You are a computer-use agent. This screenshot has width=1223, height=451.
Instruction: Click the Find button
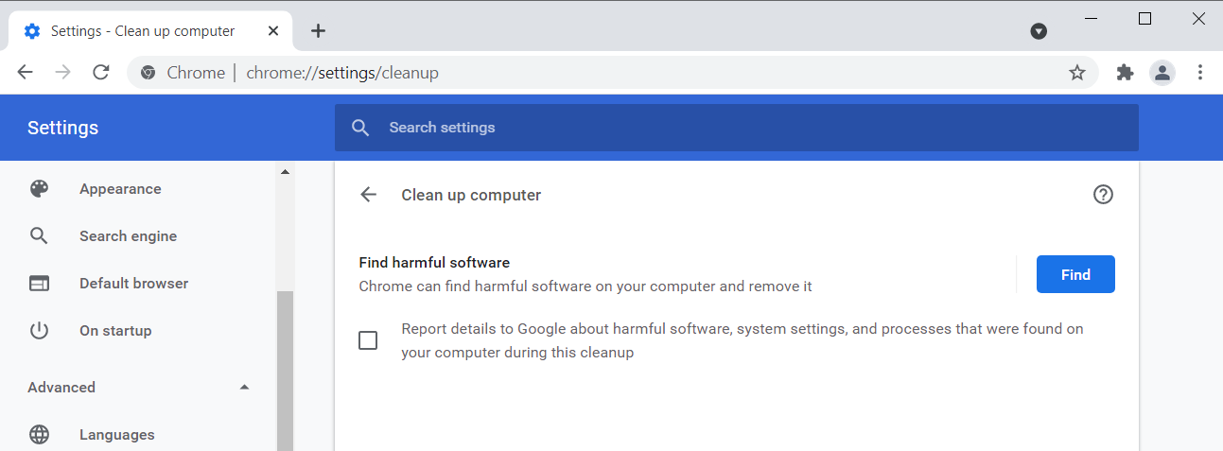tap(1075, 274)
